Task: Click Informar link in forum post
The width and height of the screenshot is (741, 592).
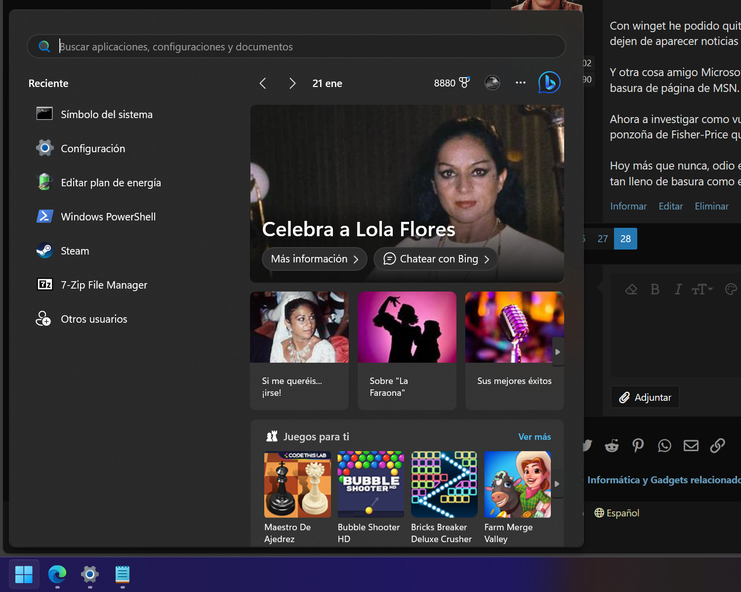Action: tap(628, 206)
